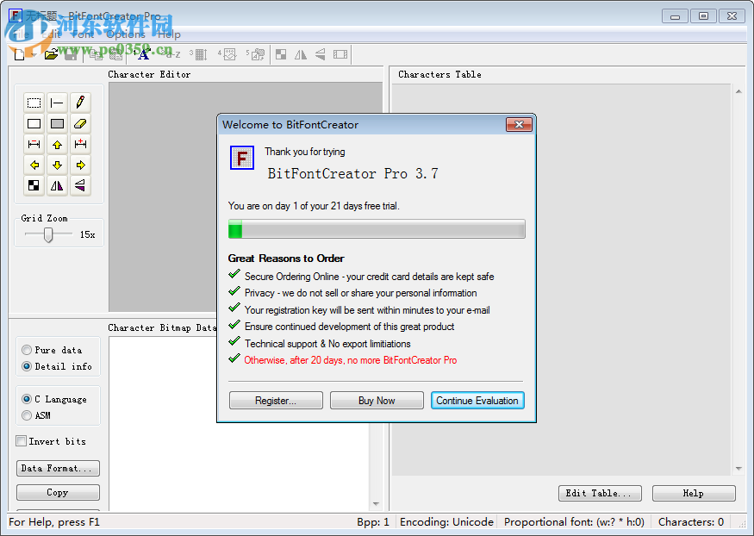Open the dropdown arrow next to New icon

[34, 55]
